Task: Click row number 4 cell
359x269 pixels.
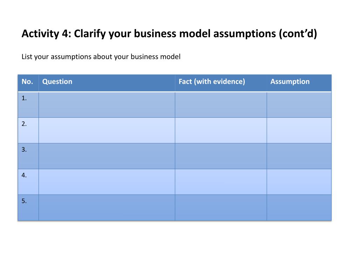Action: pyautogui.click(x=28, y=182)
